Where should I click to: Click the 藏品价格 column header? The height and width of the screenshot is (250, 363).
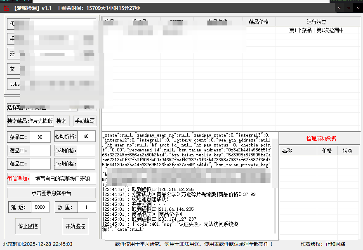(259, 22)
